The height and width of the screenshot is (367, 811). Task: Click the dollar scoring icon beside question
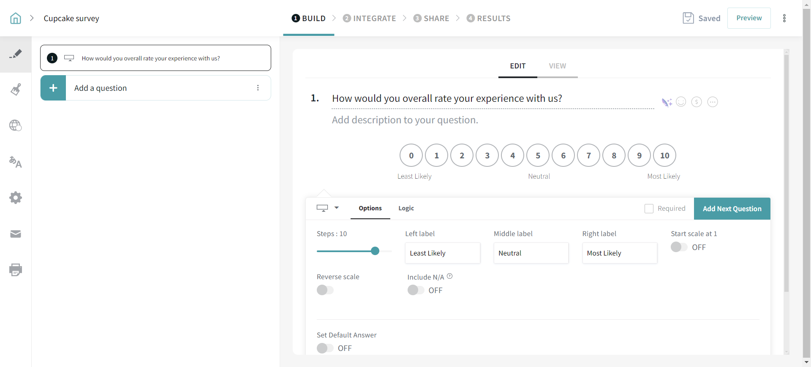(697, 102)
